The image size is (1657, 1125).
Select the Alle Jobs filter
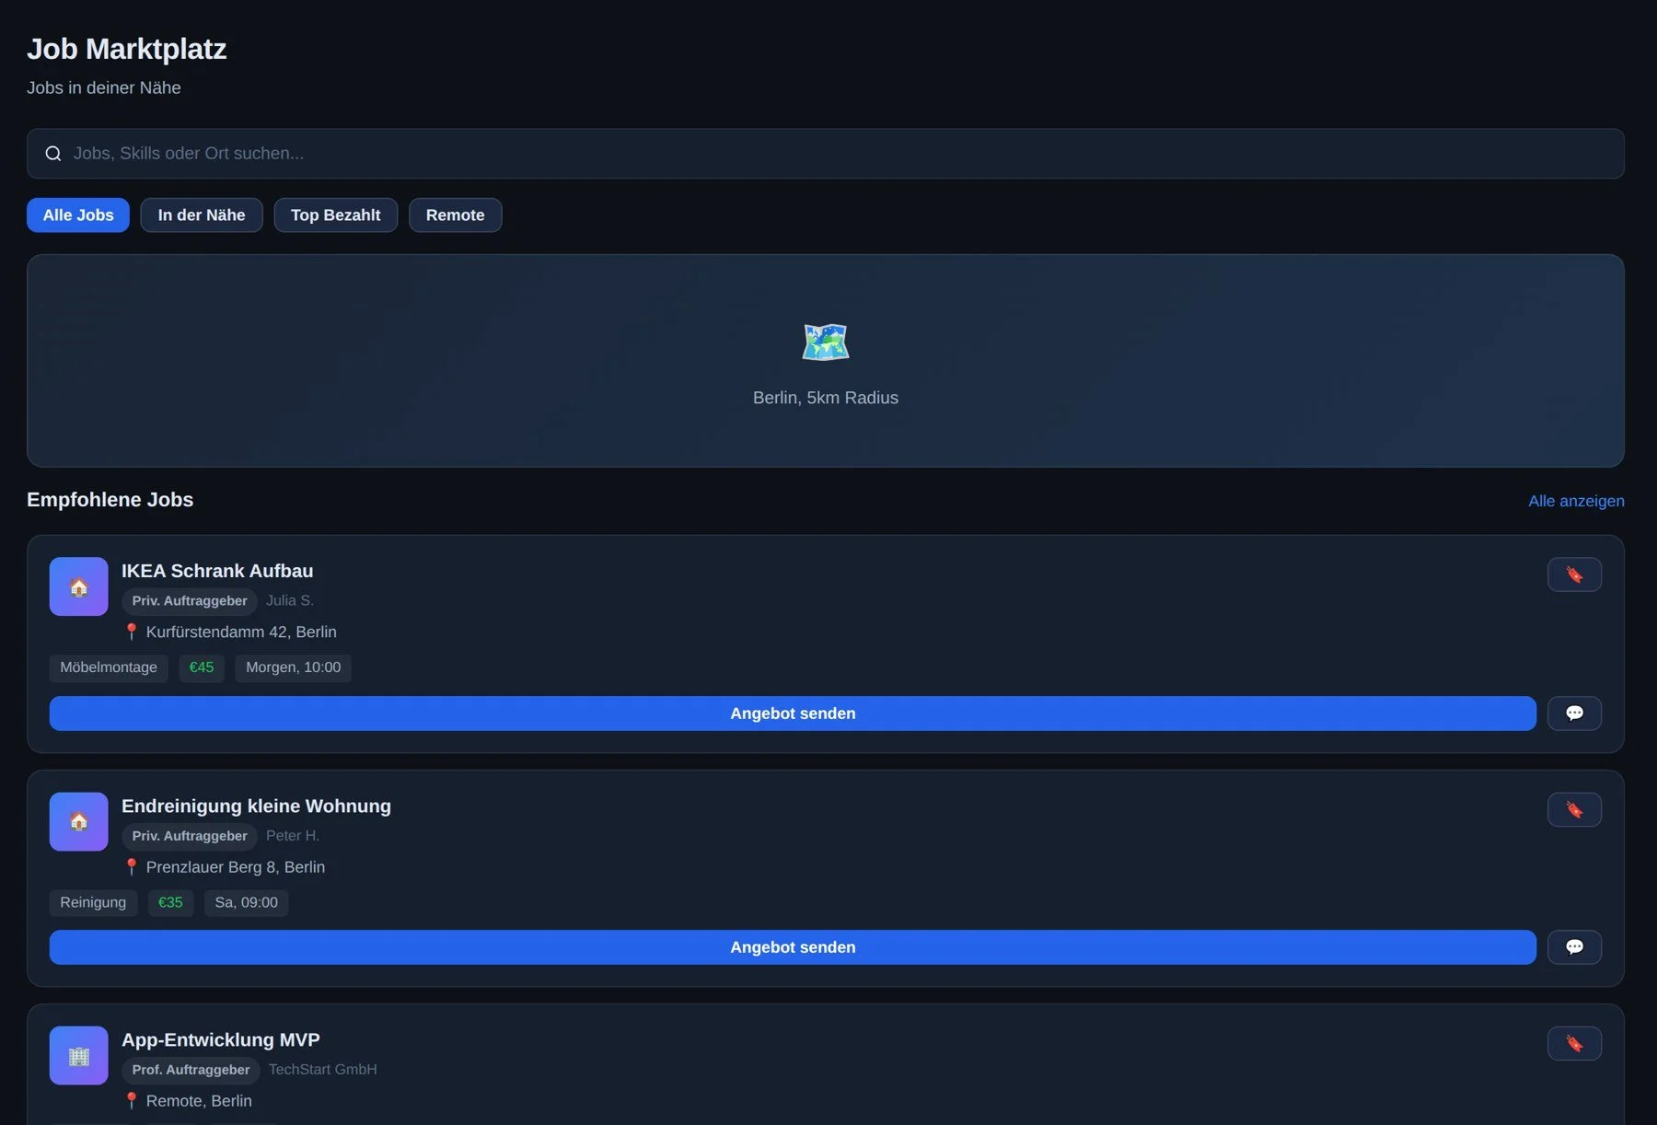tap(78, 215)
